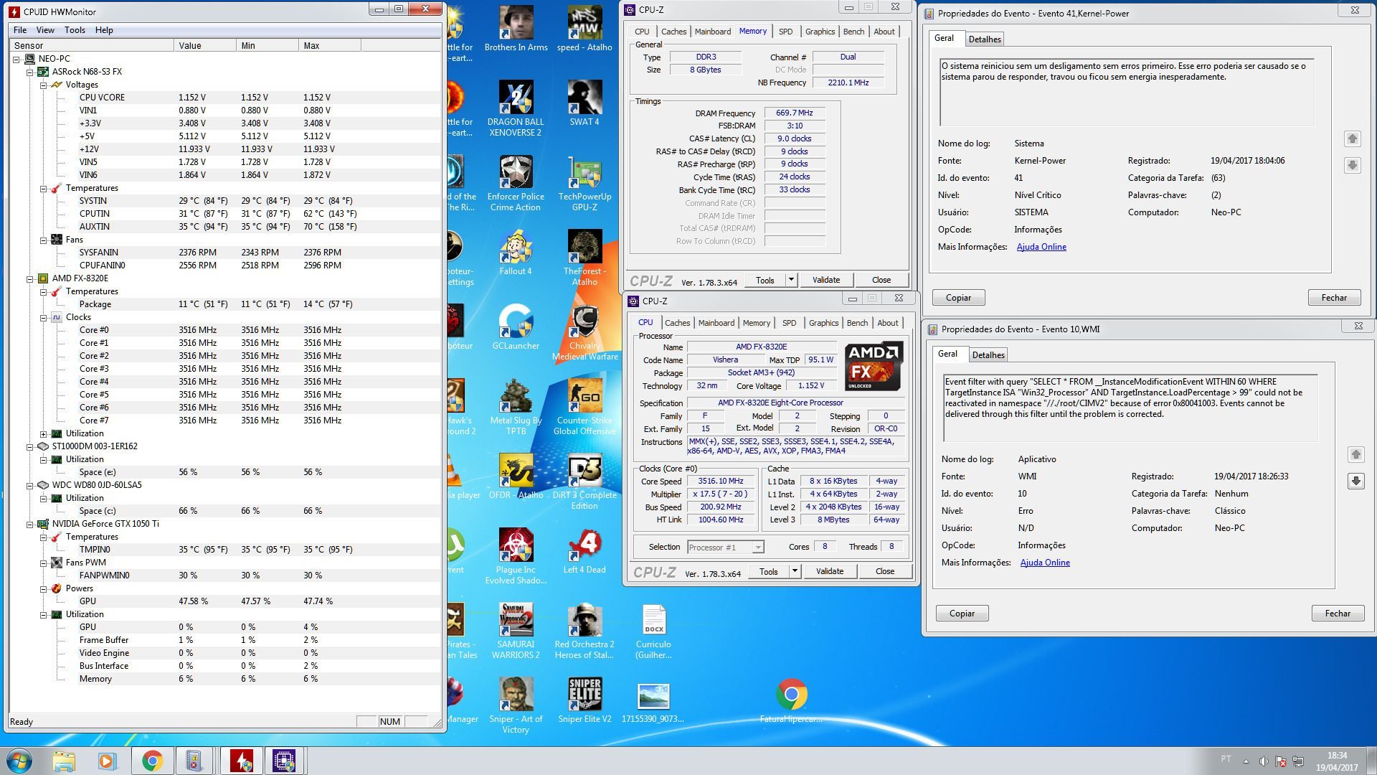Click Fechar in Evento 10 WMI window
The image size is (1377, 775).
(x=1338, y=614)
